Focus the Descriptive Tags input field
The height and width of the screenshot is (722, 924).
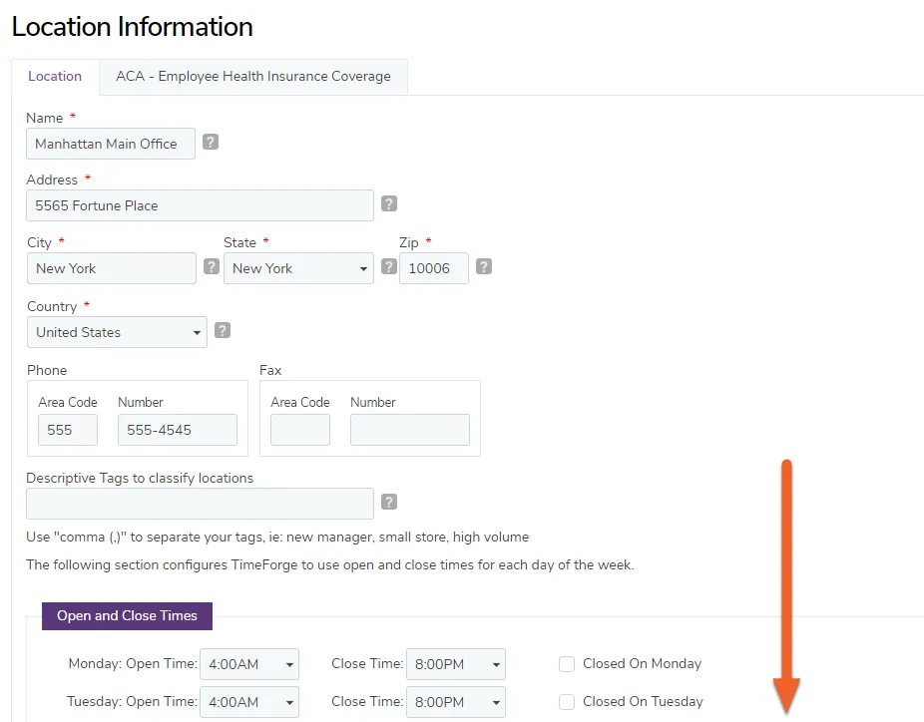tap(200, 504)
